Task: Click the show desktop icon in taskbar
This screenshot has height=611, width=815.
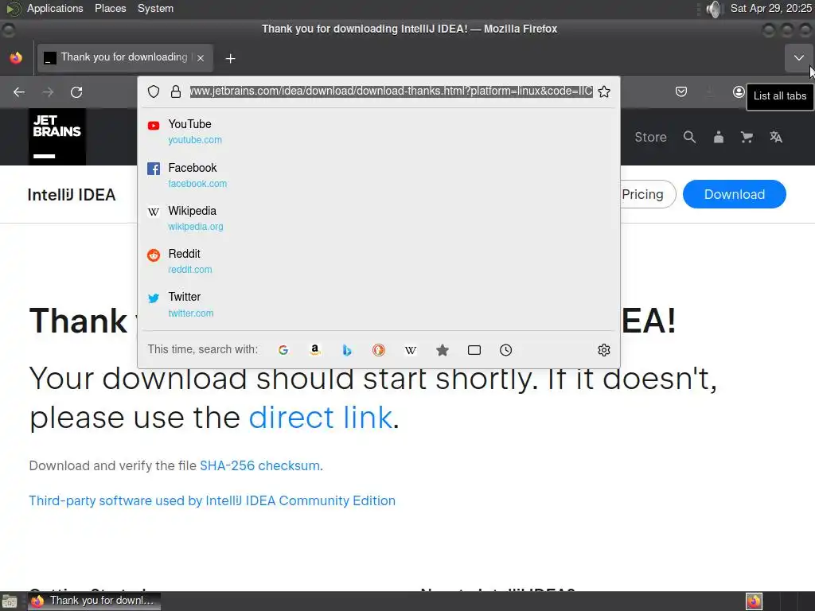Action: point(10,601)
